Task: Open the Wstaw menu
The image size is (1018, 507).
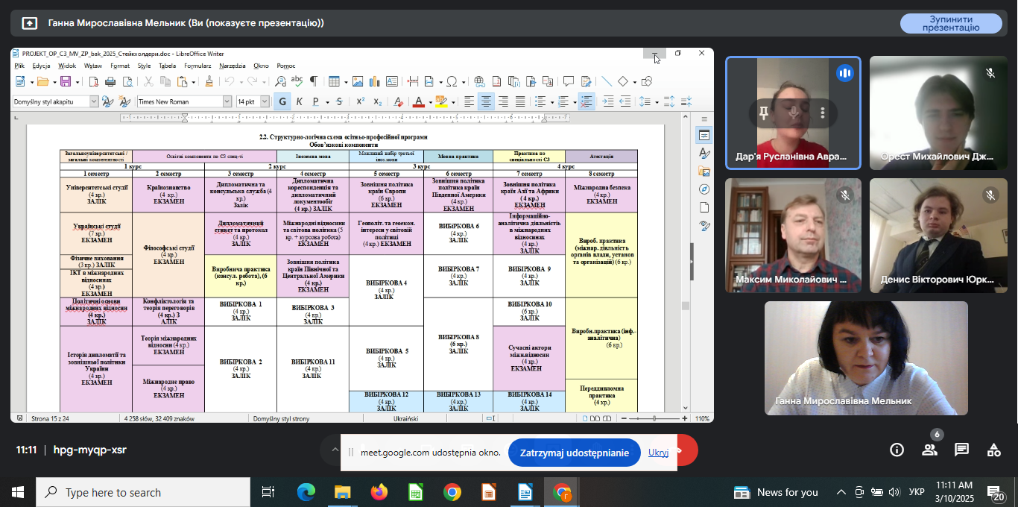Action: tap(93, 66)
